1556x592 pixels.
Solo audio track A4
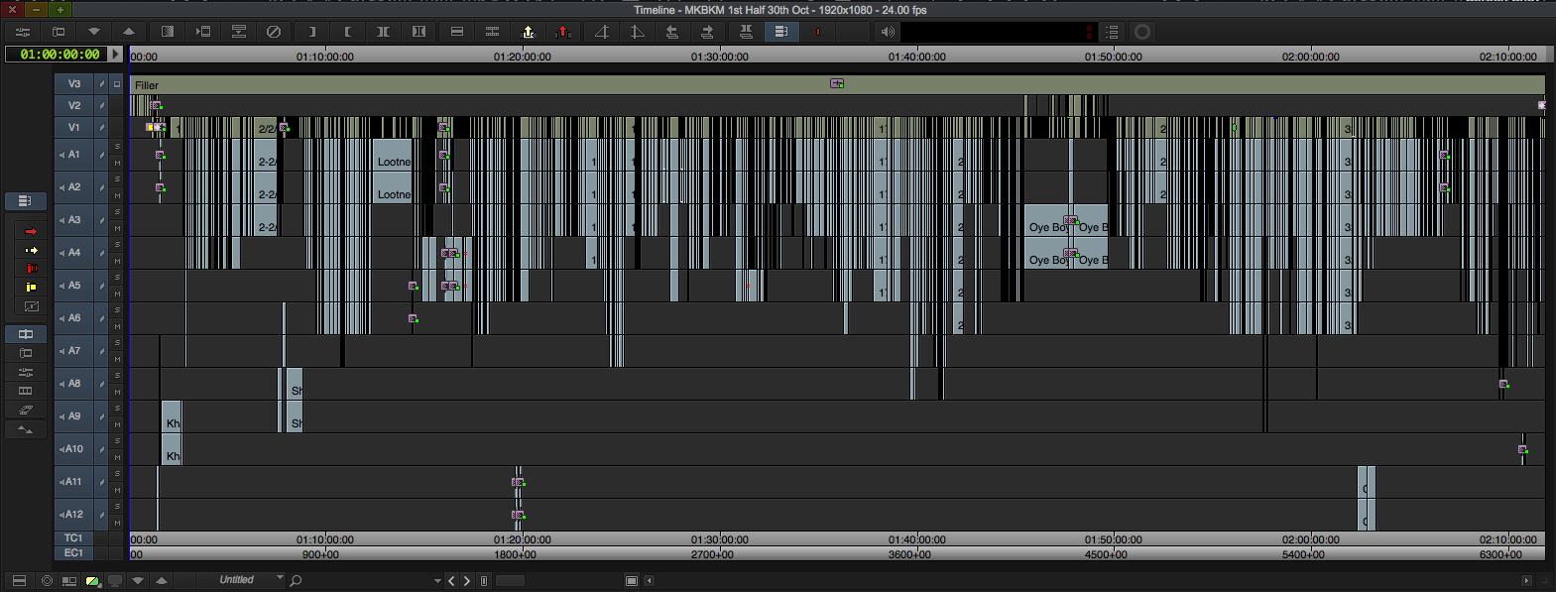click(x=117, y=245)
